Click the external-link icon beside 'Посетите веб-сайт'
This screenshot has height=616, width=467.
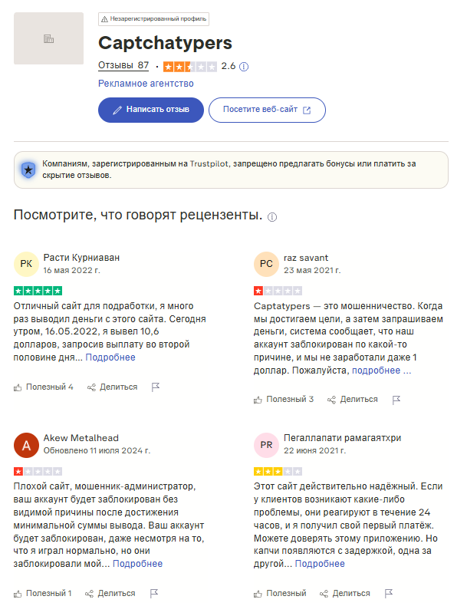click(x=307, y=110)
